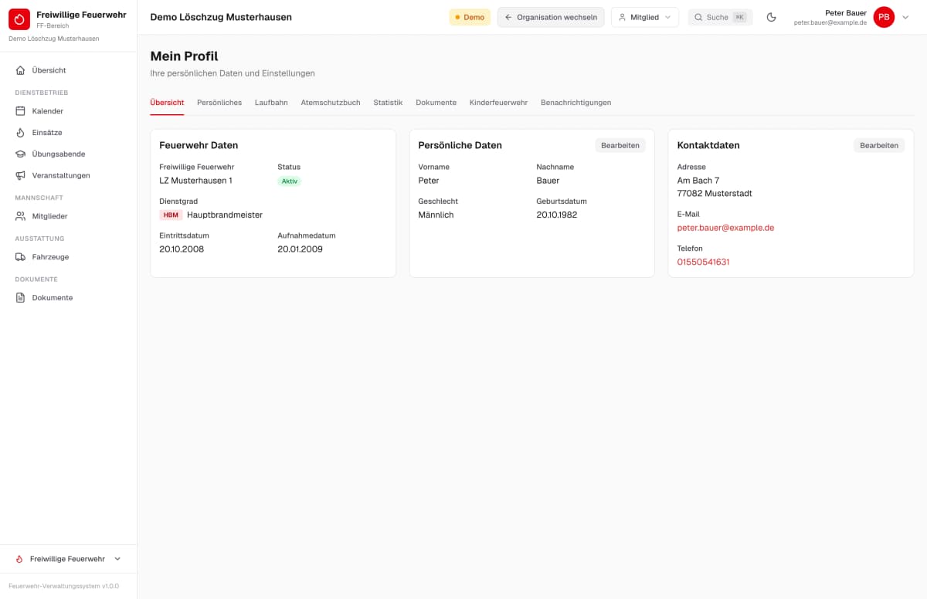This screenshot has width=927, height=599.
Task: Switch to the Kinderfeuerwehr tab
Action: pyautogui.click(x=498, y=103)
